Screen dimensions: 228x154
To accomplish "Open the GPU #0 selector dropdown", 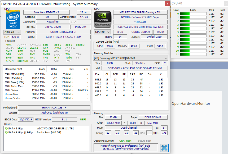I will coord(102,32).
